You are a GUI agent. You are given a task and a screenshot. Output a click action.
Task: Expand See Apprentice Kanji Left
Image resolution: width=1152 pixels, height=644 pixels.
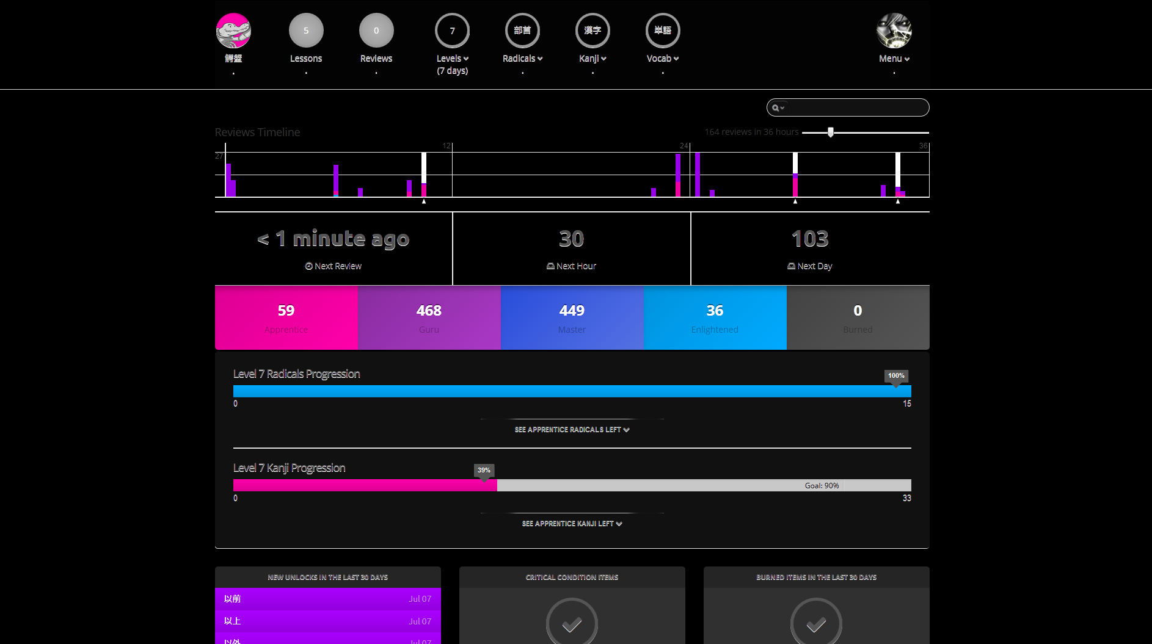pos(571,523)
